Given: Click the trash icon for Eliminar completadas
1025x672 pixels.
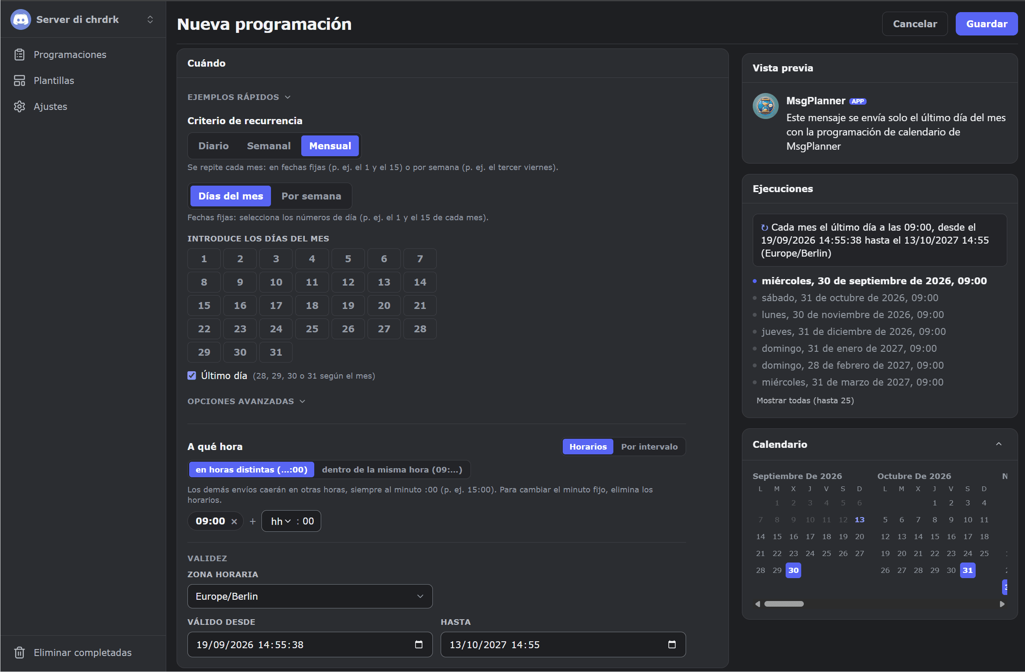Looking at the screenshot, I should click(19, 652).
